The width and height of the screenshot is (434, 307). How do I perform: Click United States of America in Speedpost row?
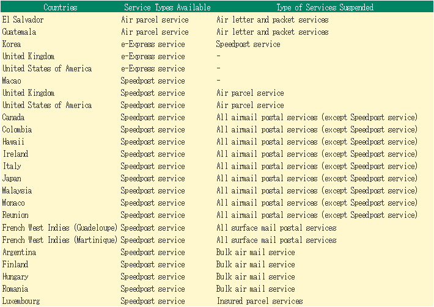point(47,105)
